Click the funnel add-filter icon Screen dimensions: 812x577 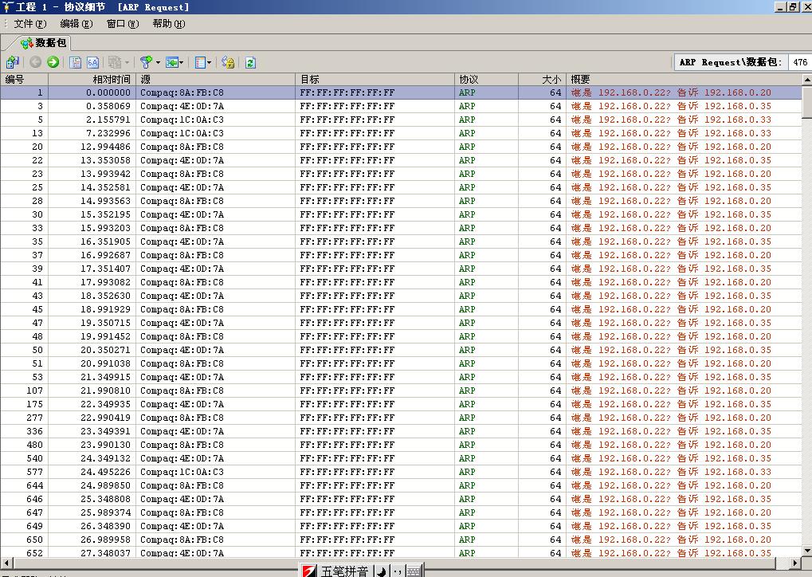145,62
